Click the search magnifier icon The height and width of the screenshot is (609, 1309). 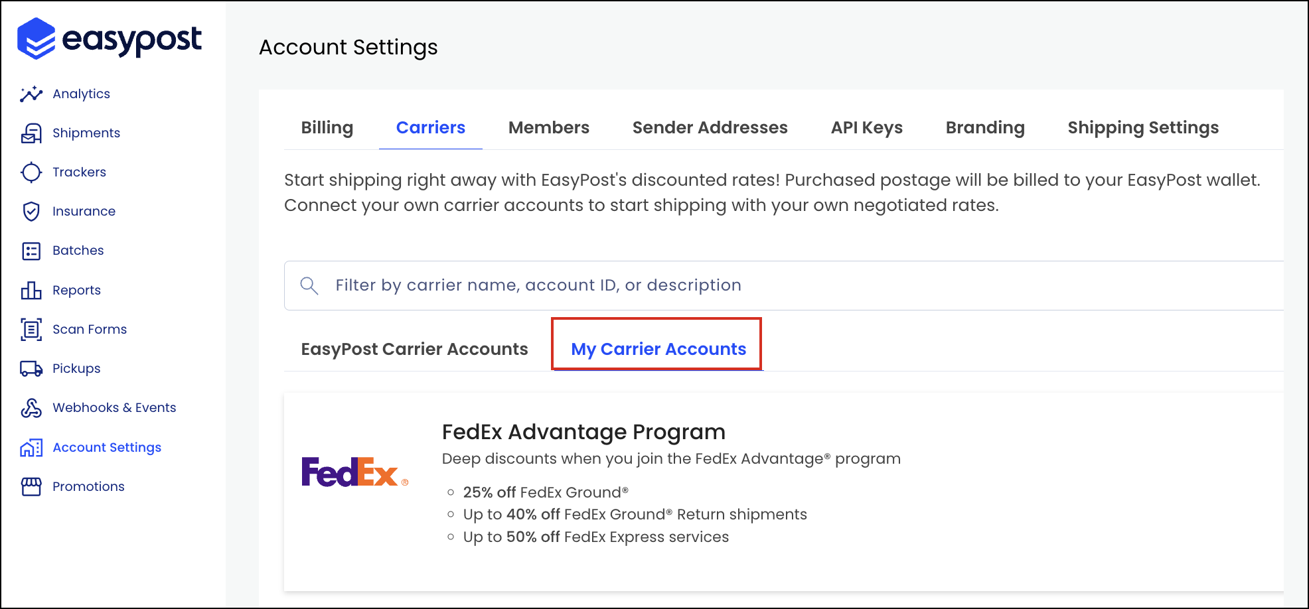(x=309, y=285)
